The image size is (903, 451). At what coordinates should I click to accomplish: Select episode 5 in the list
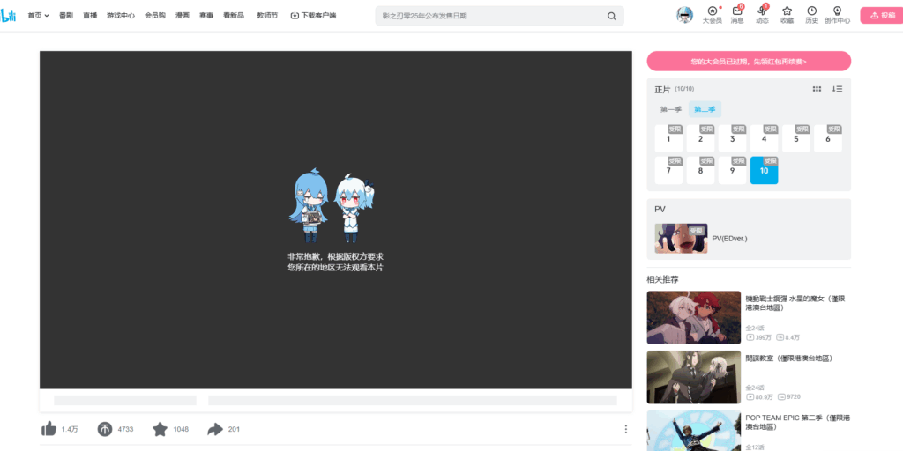(x=795, y=139)
